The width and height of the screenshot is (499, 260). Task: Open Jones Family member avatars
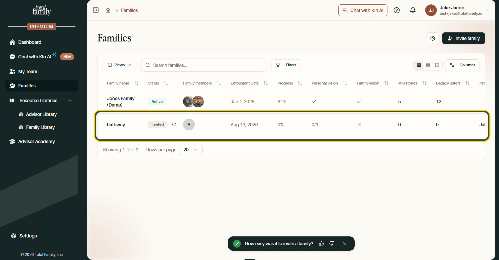[193, 102]
